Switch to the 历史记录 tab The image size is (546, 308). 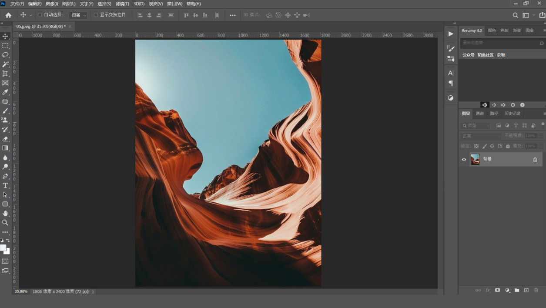[512, 114]
